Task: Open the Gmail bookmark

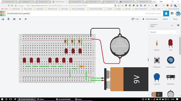Action: click(5, 9)
